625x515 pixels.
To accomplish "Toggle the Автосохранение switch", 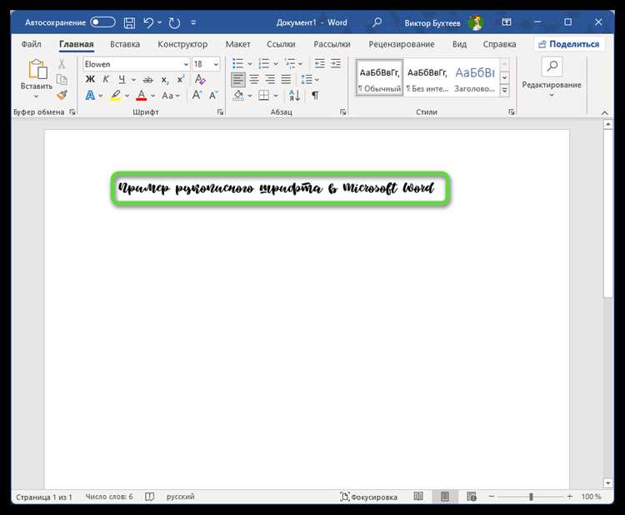I will tap(102, 22).
